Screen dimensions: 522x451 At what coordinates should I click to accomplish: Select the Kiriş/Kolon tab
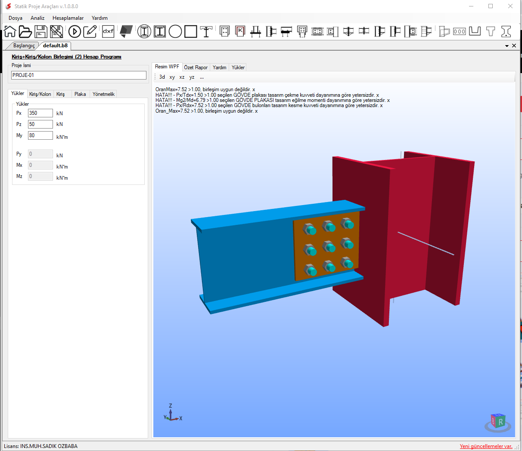40,94
